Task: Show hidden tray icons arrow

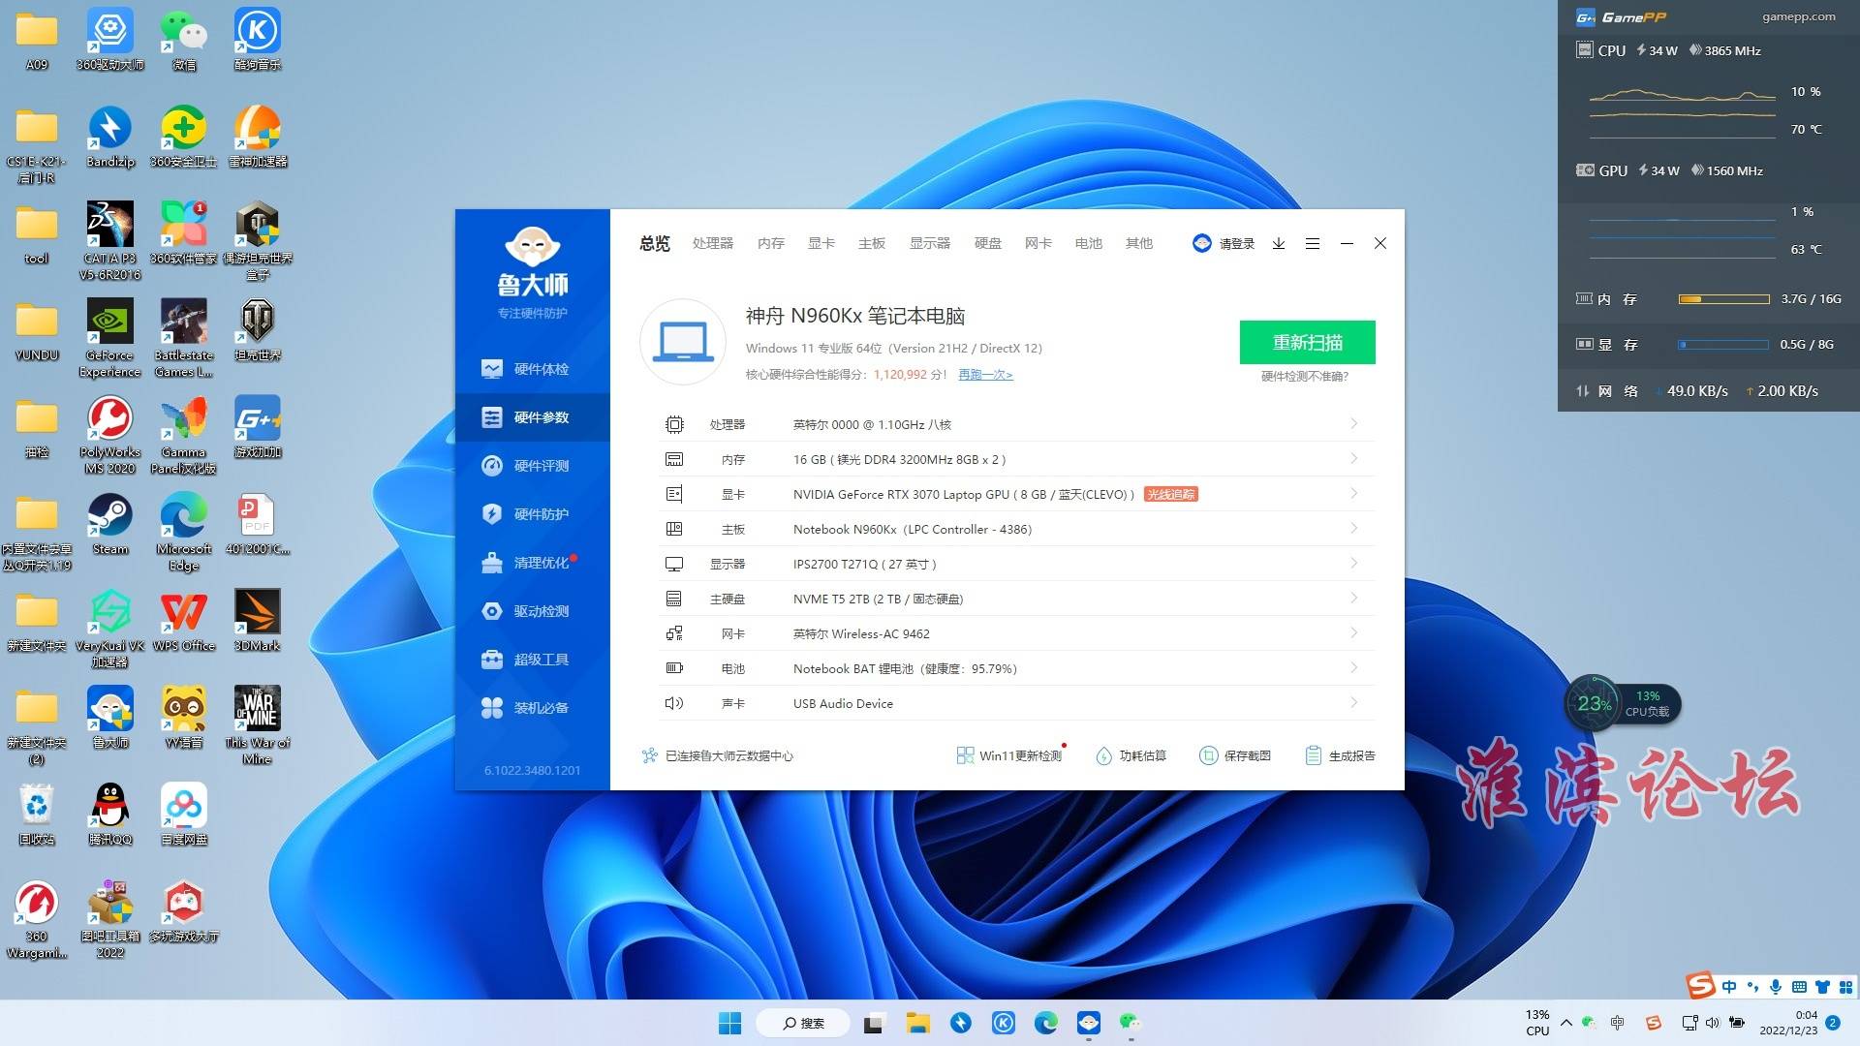Action: (1565, 1023)
